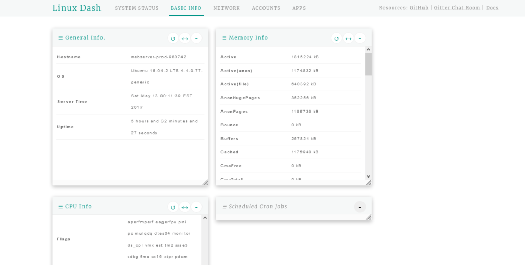The height and width of the screenshot is (265, 525).
Task: Click Memory Info scrollbar down arrow
Action: pyautogui.click(x=368, y=176)
